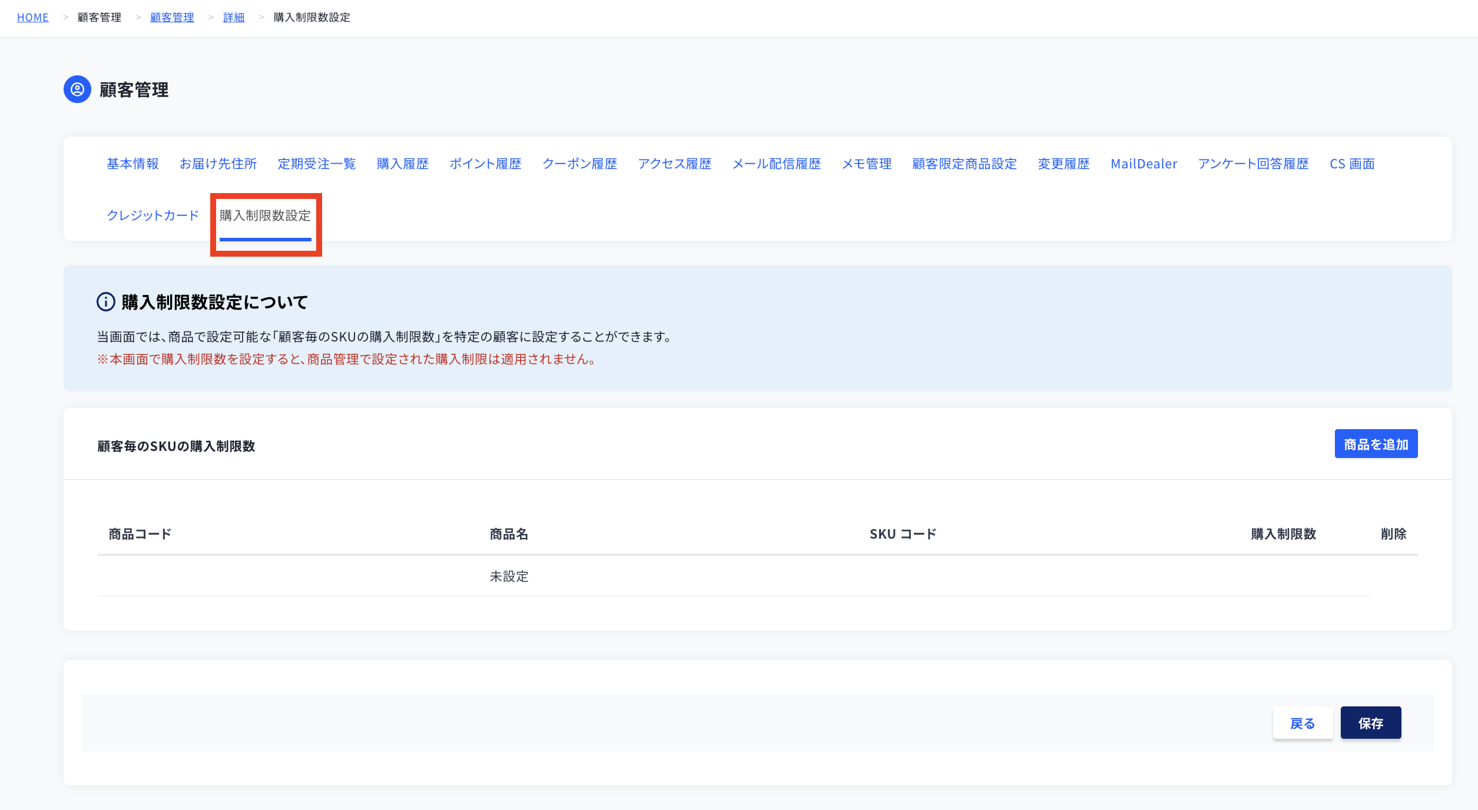Click the 顧客管理 user profile icon
This screenshot has height=810, width=1478.
[77, 89]
